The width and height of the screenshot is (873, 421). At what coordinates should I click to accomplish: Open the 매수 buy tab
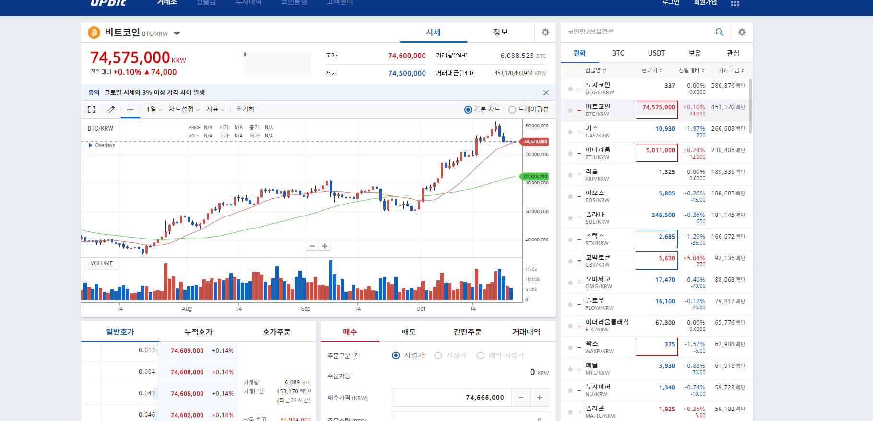click(x=350, y=331)
